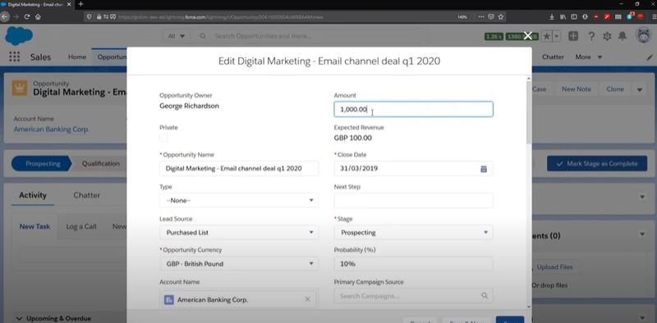Viewport: 657px width, 323px height.
Task: Select the Qualification stage in the path
Action: pos(100,164)
